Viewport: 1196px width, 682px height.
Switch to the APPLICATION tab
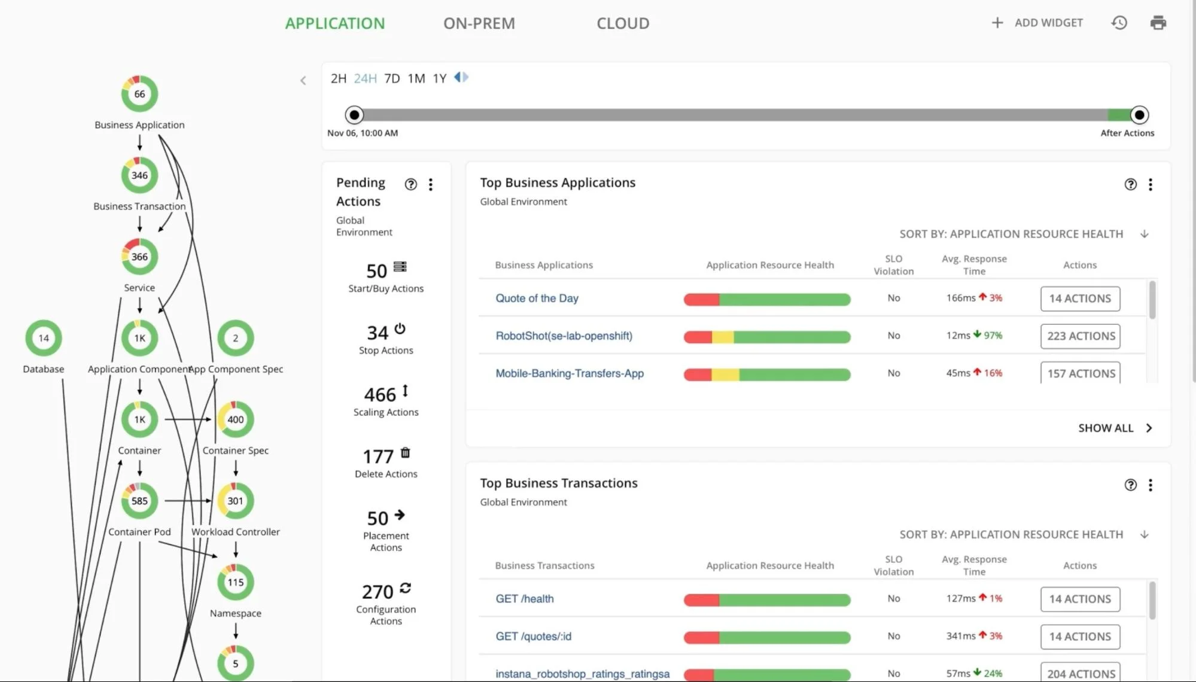pos(335,23)
